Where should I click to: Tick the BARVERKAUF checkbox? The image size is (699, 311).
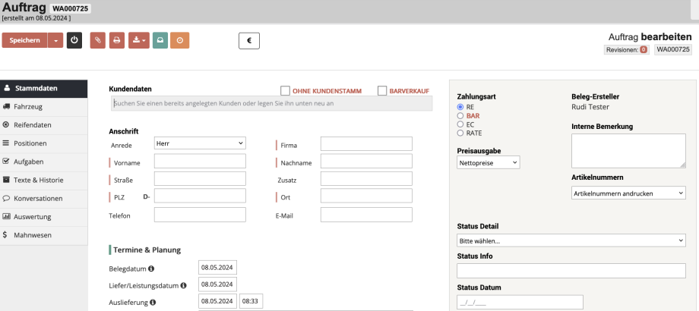pos(382,90)
